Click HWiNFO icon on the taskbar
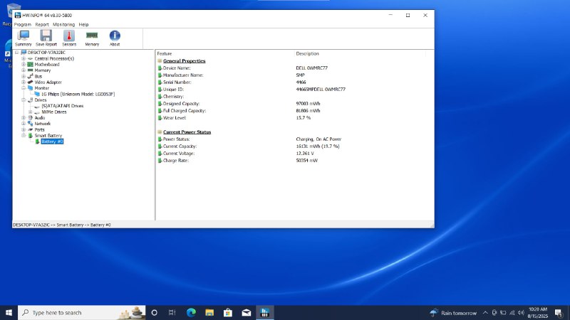This screenshot has width=570, height=320. click(264, 312)
